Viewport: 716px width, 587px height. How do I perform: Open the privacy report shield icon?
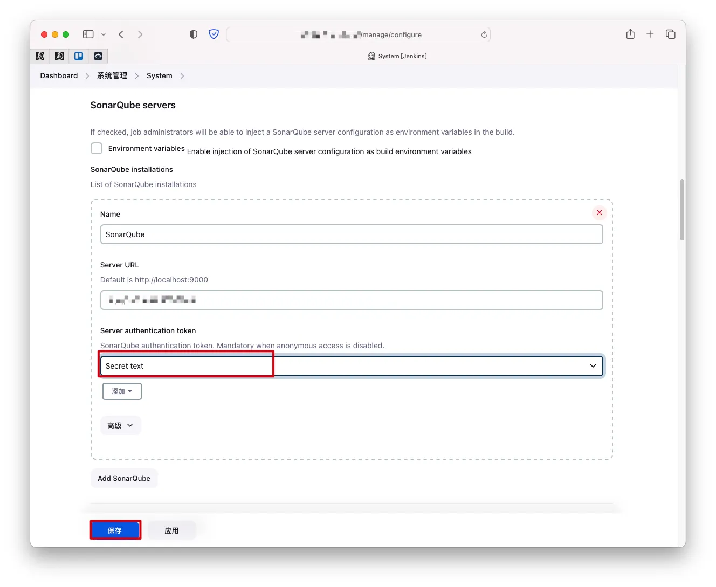point(194,34)
